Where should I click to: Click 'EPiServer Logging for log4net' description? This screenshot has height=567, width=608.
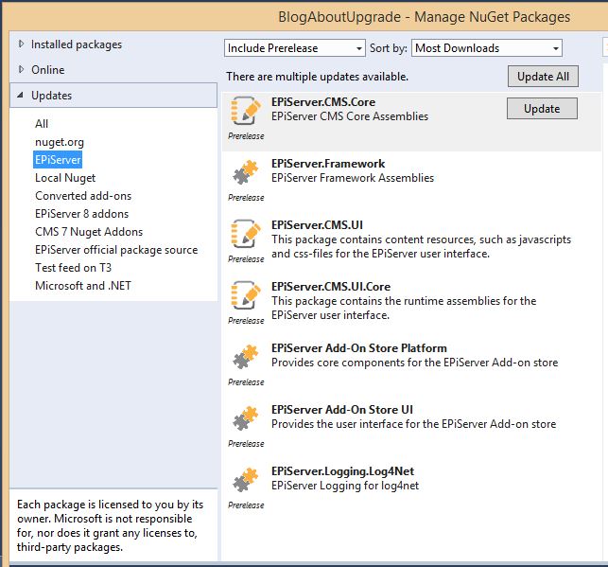(x=345, y=486)
